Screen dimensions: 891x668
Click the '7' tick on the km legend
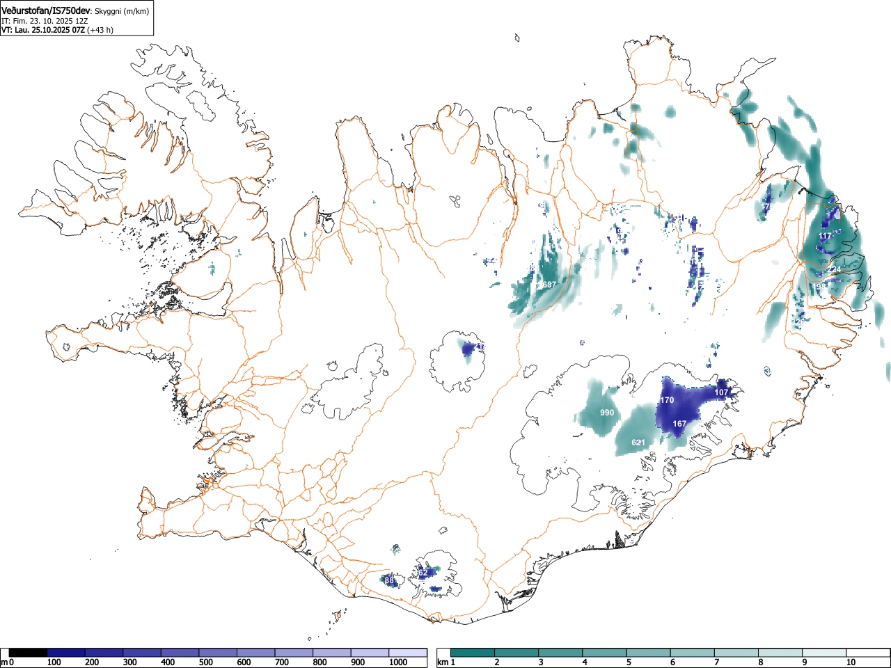click(716, 662)
